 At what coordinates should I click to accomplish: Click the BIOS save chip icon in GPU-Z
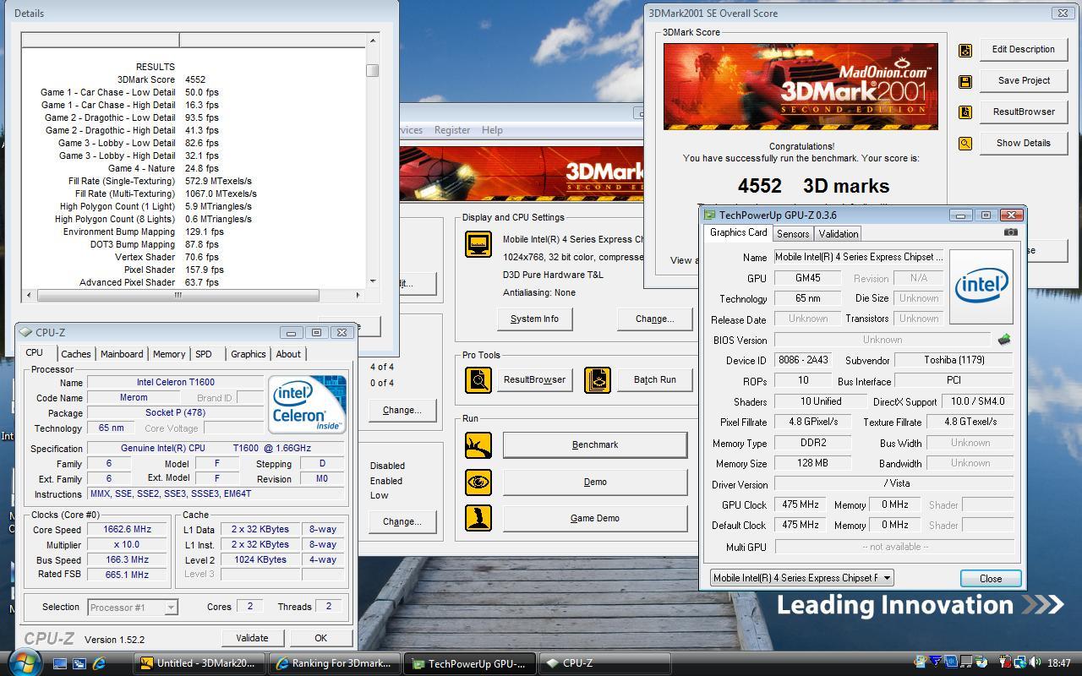pyautogui.click(x=1004, y=340)
